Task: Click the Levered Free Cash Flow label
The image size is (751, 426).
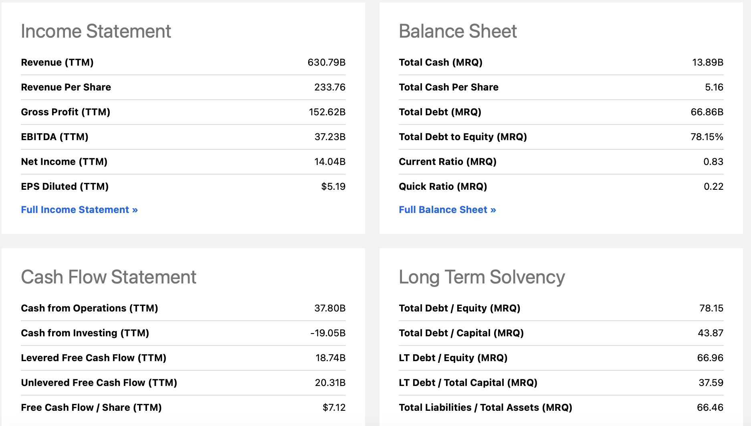Action: pyautogui.click(x=93, y=358)
